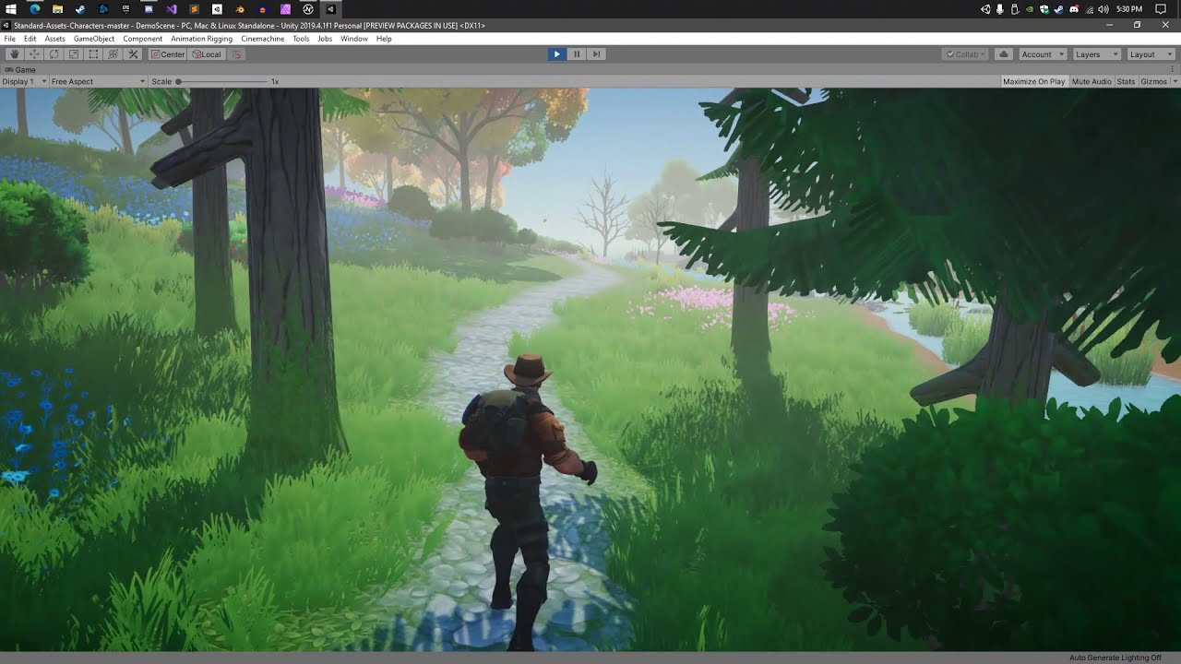Open the Animation Rigging menu

click(202, 39)
